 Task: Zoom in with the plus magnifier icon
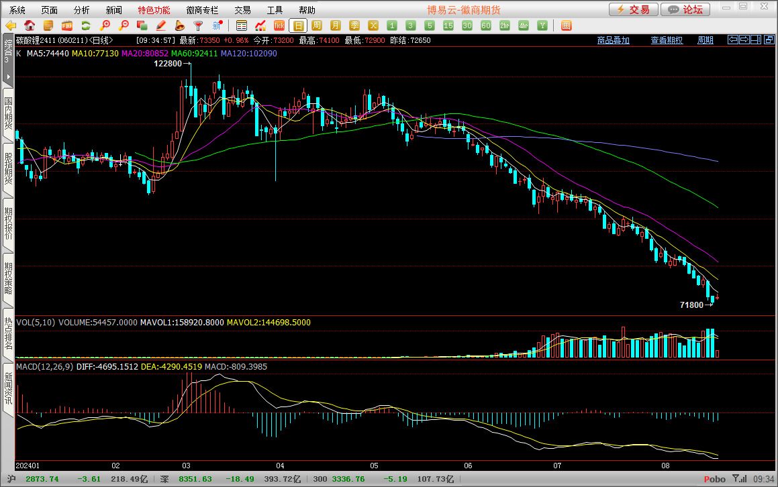pos(105,25)
